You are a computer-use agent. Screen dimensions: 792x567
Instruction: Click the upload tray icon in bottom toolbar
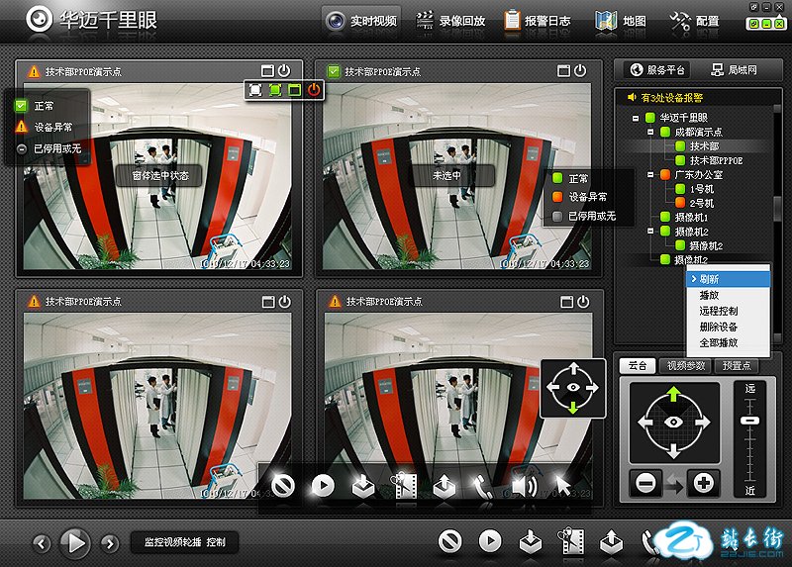click(x=612, y=541)
